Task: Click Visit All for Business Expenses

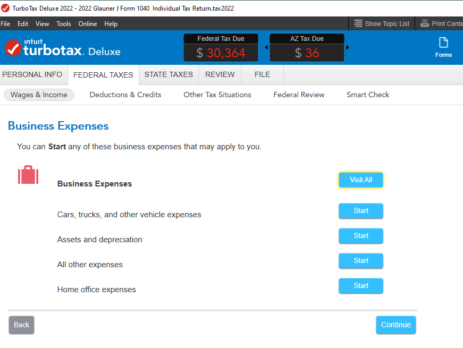Action: point(361,180)
